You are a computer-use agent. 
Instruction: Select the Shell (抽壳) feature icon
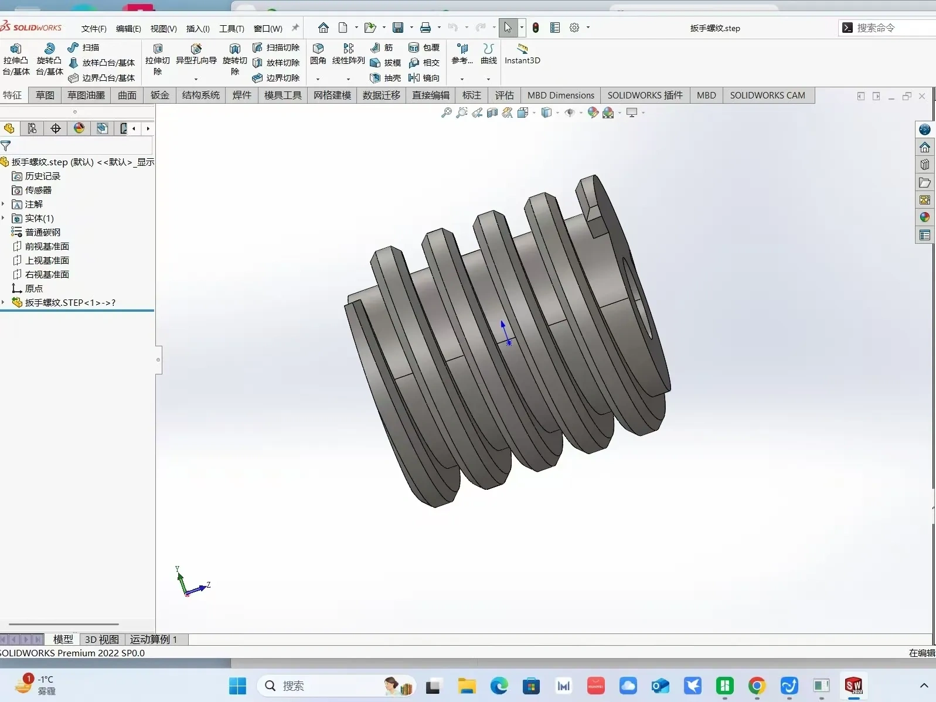376,78
